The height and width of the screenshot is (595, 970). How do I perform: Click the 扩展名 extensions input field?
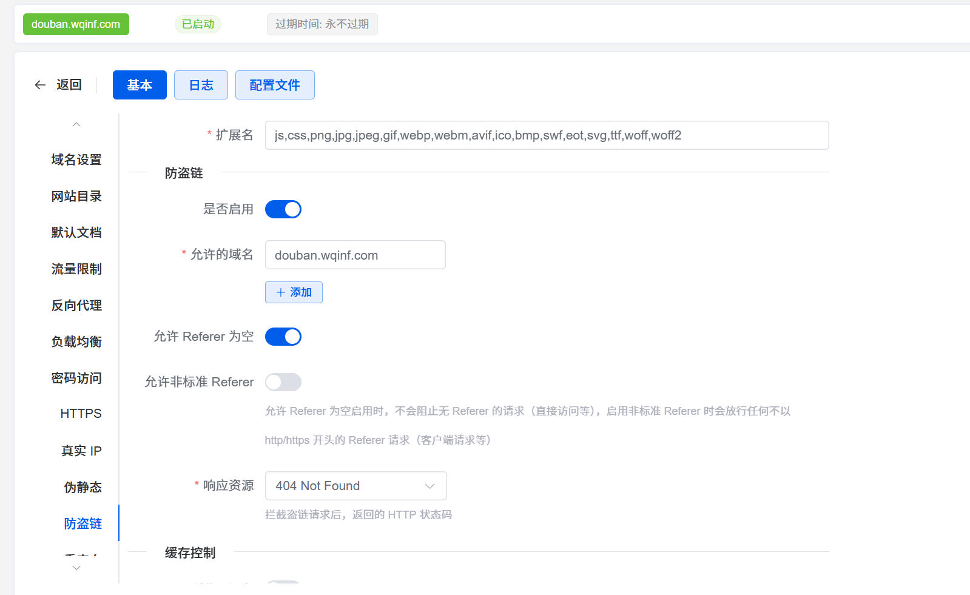pos(546,135)
